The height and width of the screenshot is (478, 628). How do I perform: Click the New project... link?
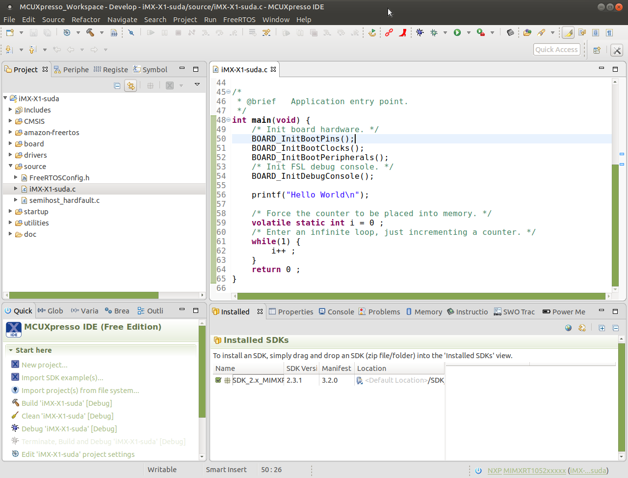point(45,365)
